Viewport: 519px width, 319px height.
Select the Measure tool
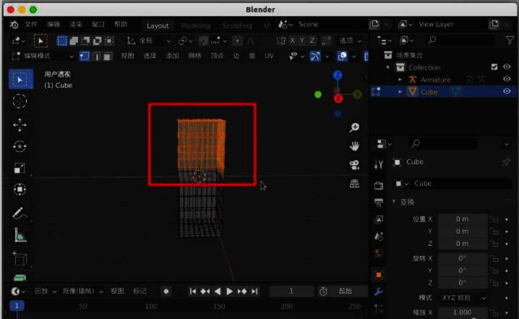tap(20, 235)
